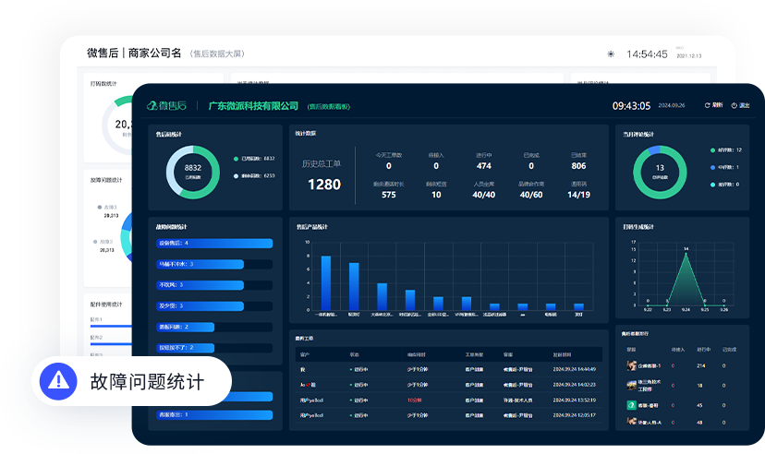765x454 pixels.
Task: Click the value 214 in the agent ranking table
Action: point(701,365)
